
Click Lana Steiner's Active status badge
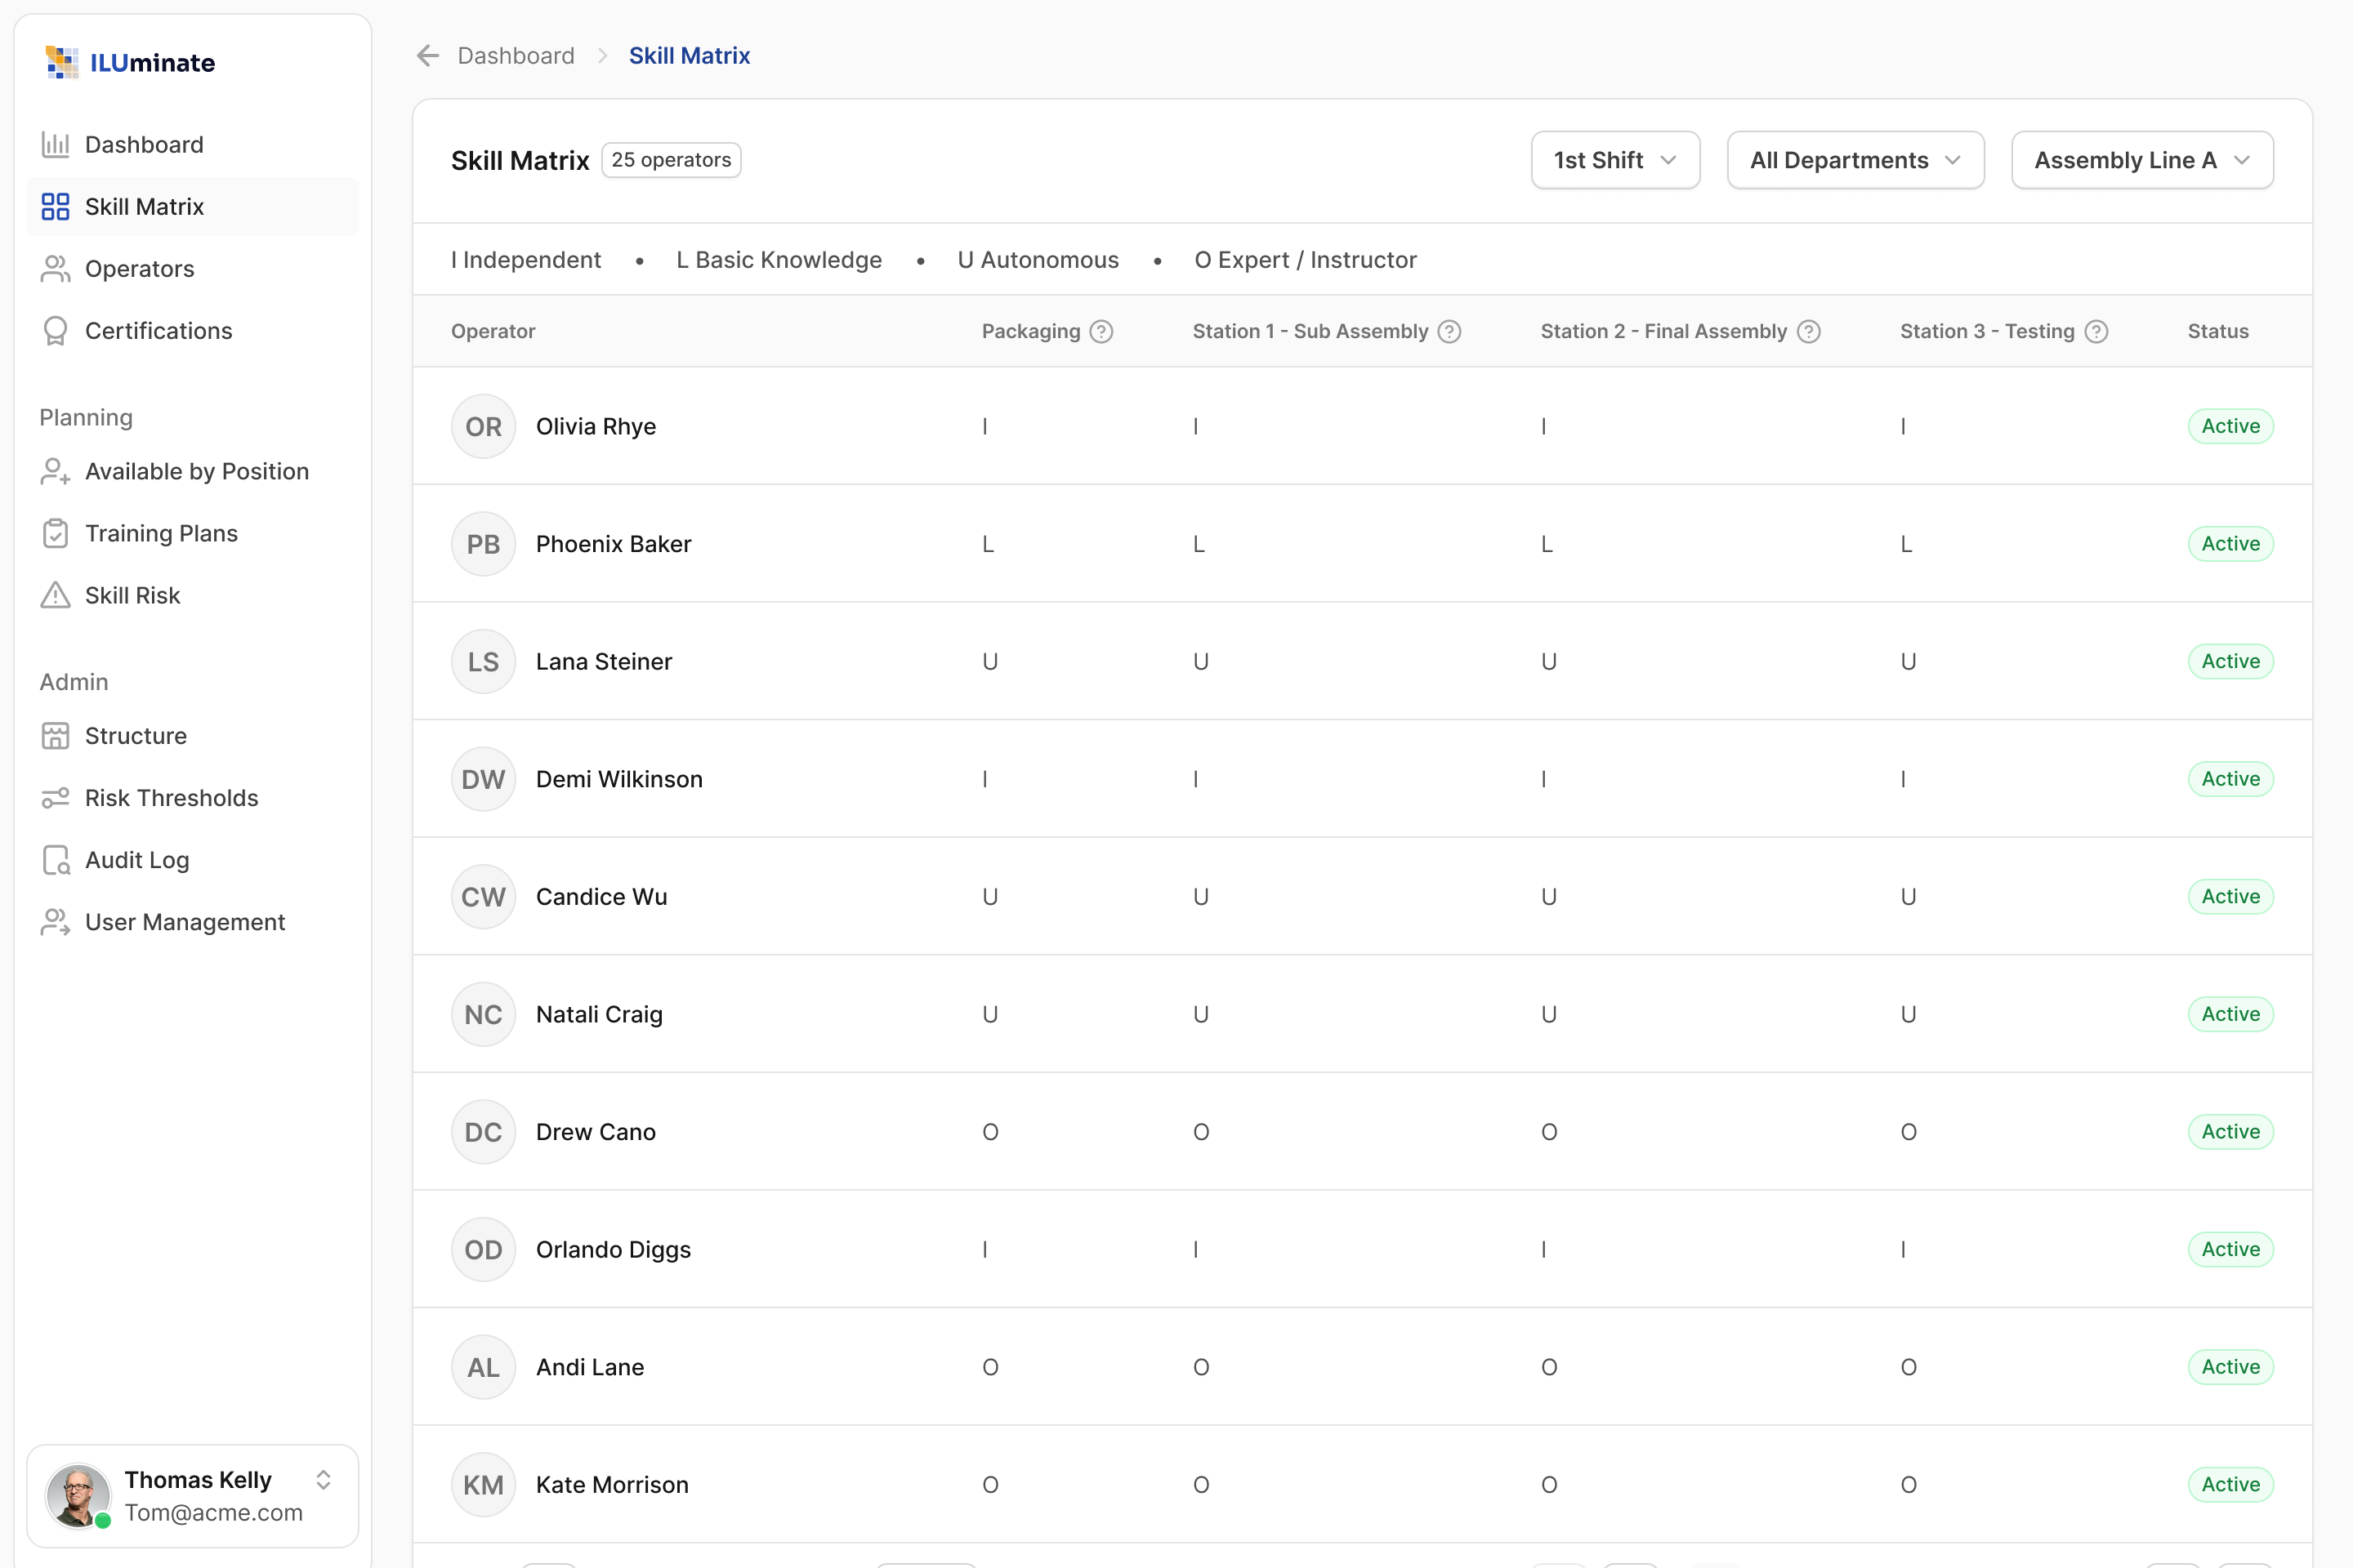[2230, 662]
